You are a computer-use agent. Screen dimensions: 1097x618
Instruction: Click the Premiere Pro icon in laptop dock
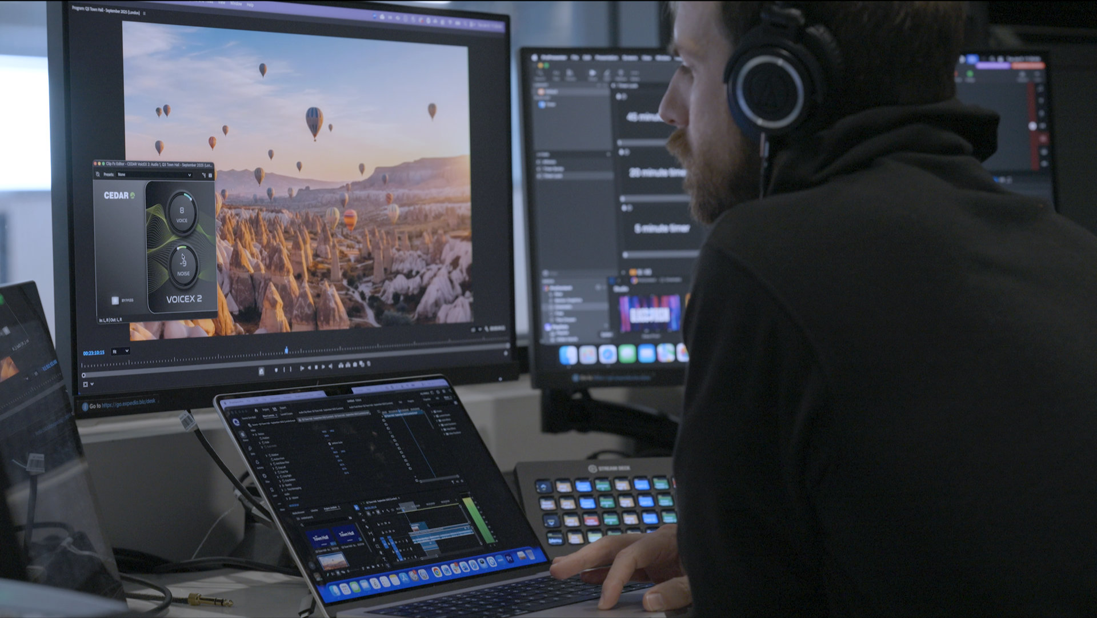point(509,558)
